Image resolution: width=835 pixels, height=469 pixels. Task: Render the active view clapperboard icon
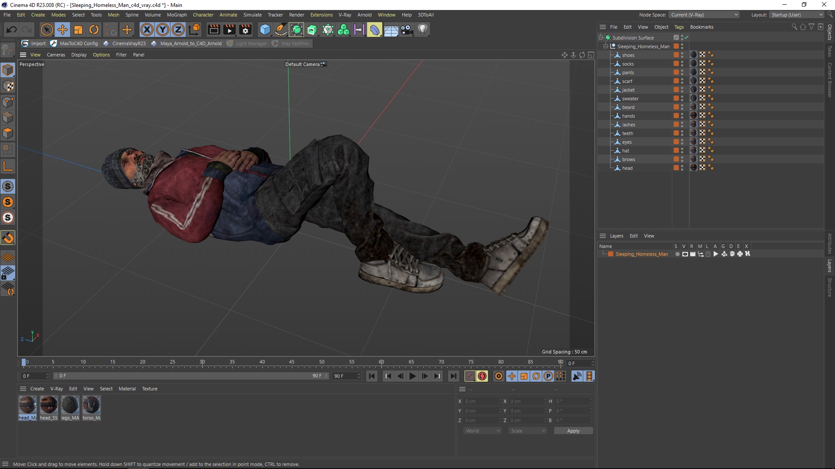(x=214, y=30)
